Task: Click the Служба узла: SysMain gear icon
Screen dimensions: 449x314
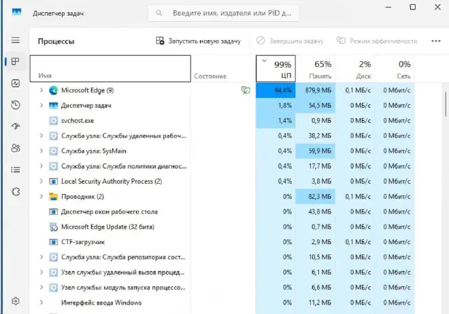Action: tap(53, 151)
